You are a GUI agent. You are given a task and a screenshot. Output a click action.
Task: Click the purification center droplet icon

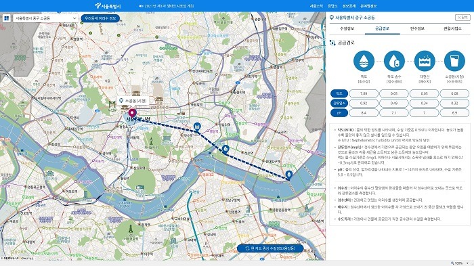click(394, 61)
